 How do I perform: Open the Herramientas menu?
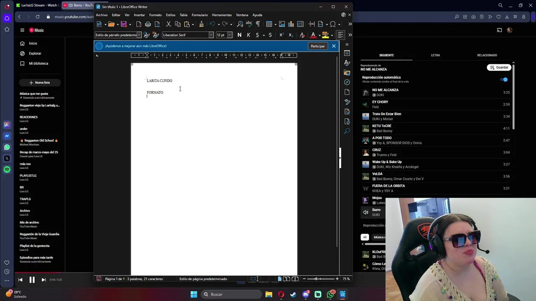click(x=222, y=15)
